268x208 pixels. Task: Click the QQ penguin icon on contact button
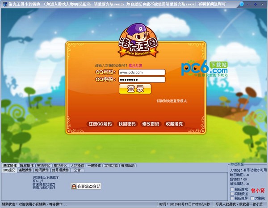(74, 186)
